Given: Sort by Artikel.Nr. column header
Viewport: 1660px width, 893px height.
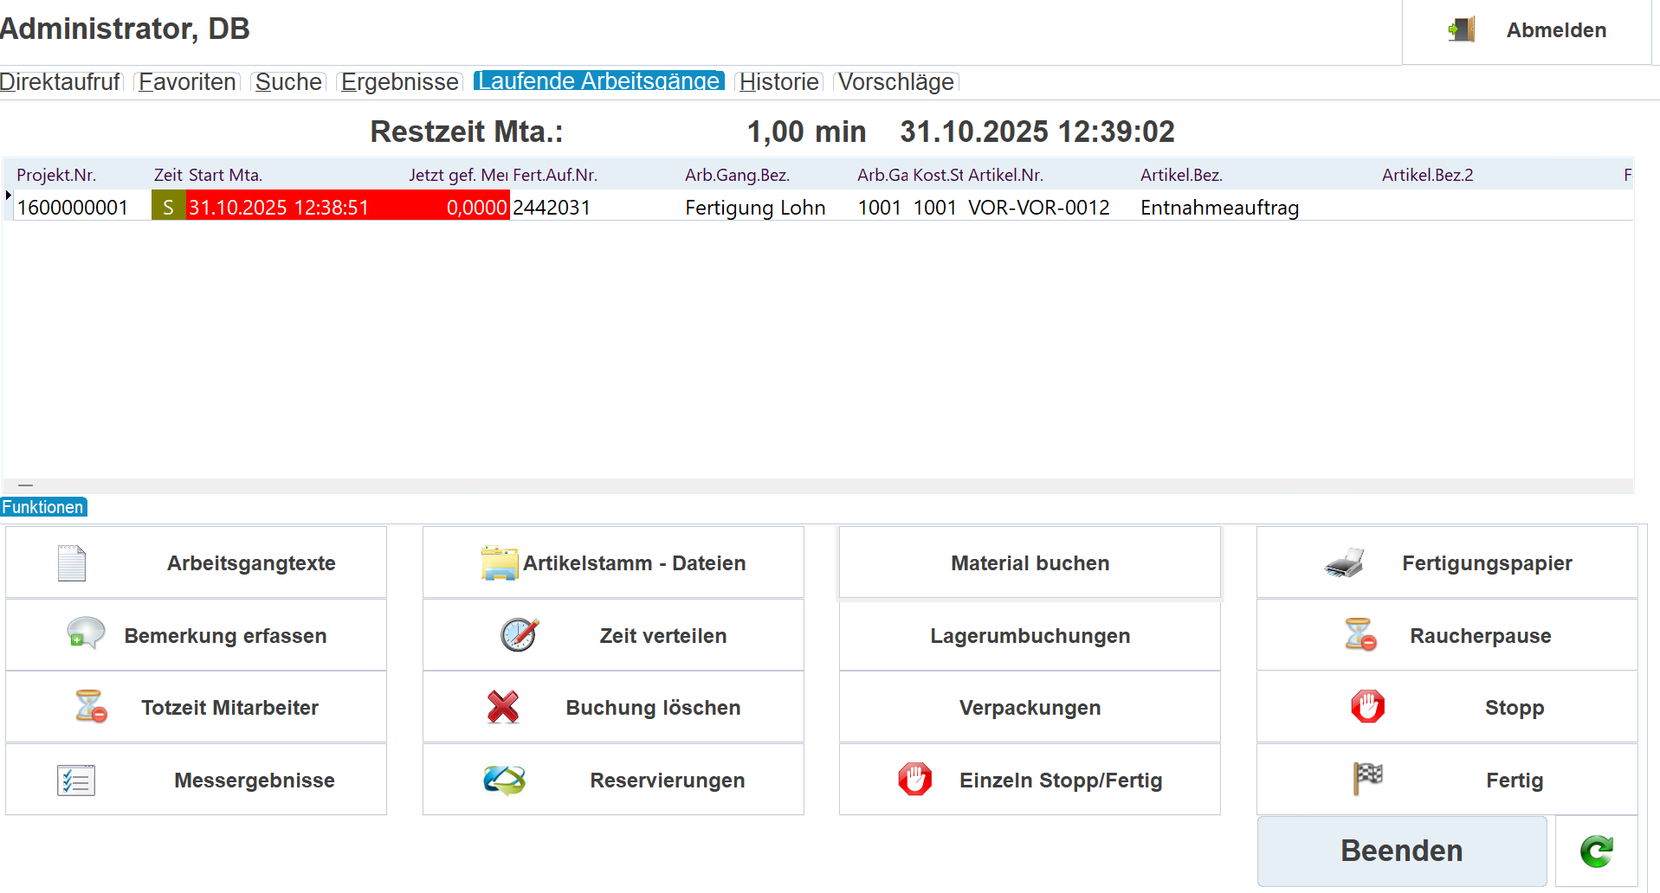Looking at the screenshot, I should pyautogui.click(x=1005, y=175).
